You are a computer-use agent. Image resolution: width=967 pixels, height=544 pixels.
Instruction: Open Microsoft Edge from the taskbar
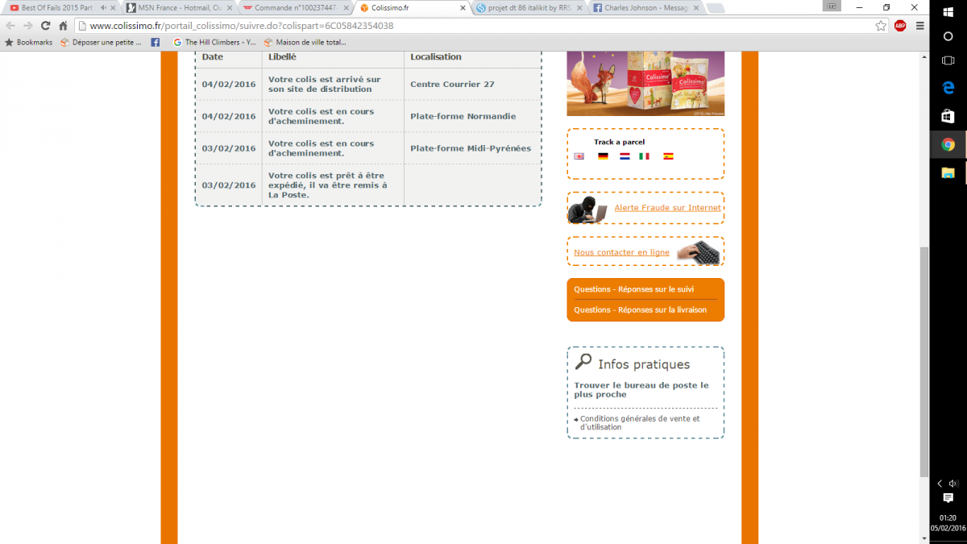948,88
